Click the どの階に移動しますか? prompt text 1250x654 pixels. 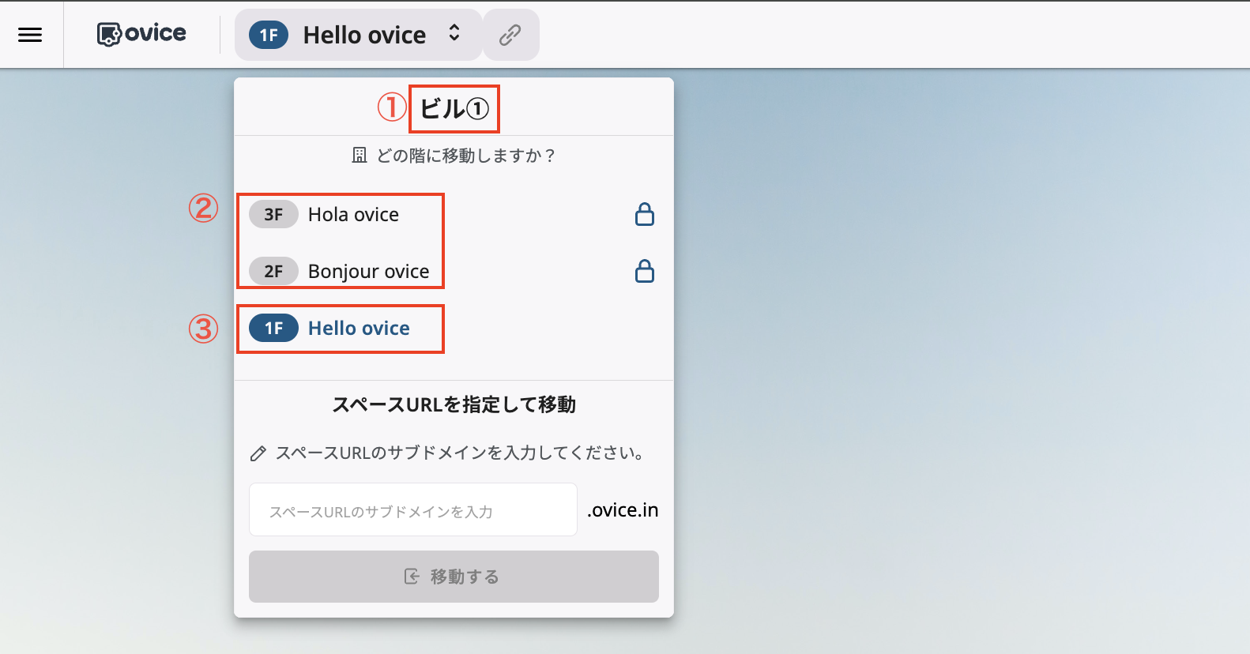point(466,156)
